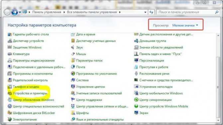Image resolution: width=223 pixels, height=125 pixels.
Task: Click the Параметры индексирования icon
Action: point(10,61)
